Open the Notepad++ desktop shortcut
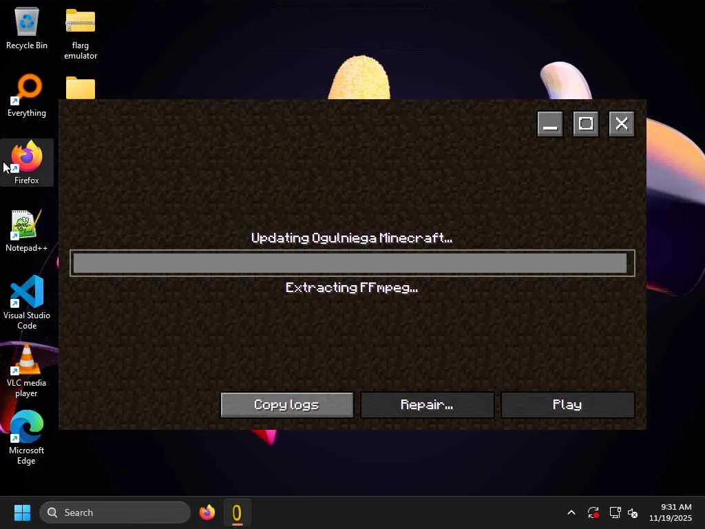The image size is (705, 529). pyautogui.click(x=27, y=230)
